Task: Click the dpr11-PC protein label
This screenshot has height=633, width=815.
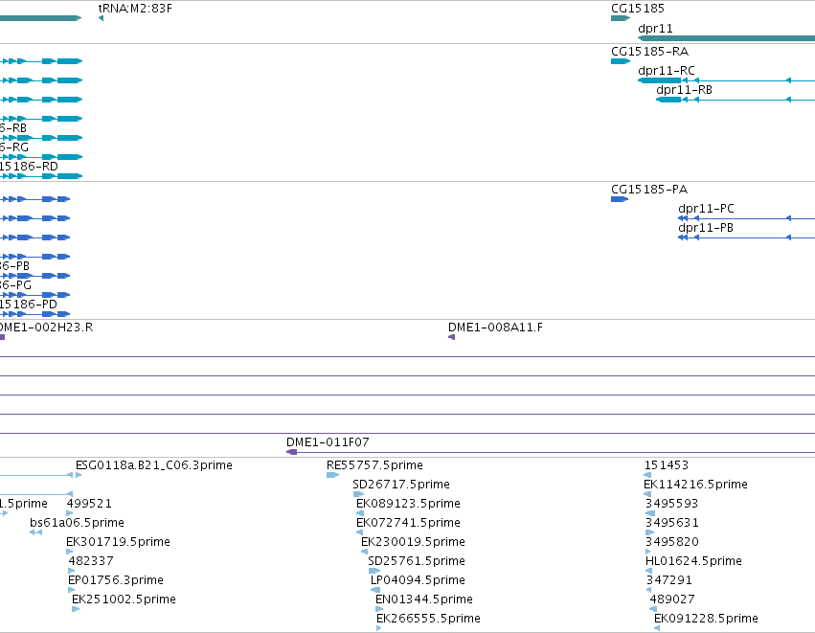Action: 706,209
